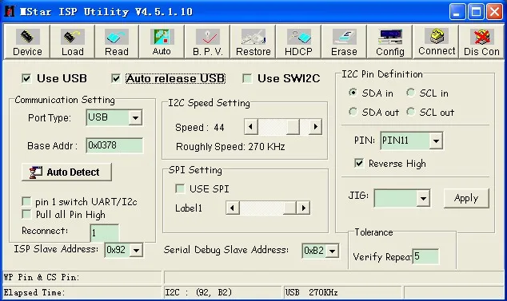
Task: Check pin 1 switch UART/I2c
Action: click(26, 202)
